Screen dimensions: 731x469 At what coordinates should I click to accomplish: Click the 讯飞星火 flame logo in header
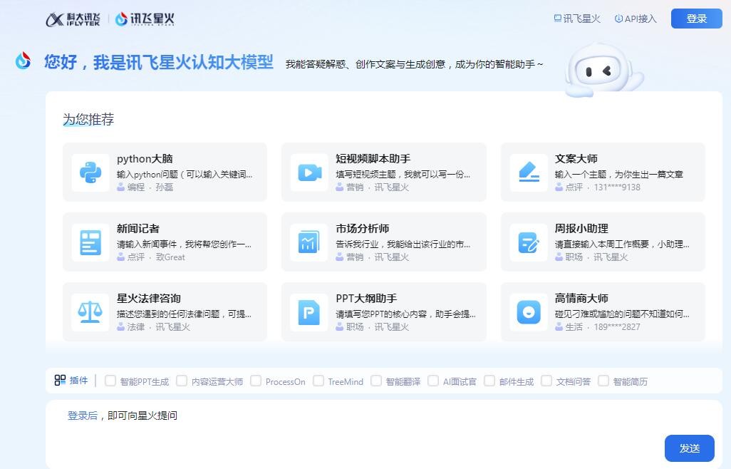[x=145, y=19]
